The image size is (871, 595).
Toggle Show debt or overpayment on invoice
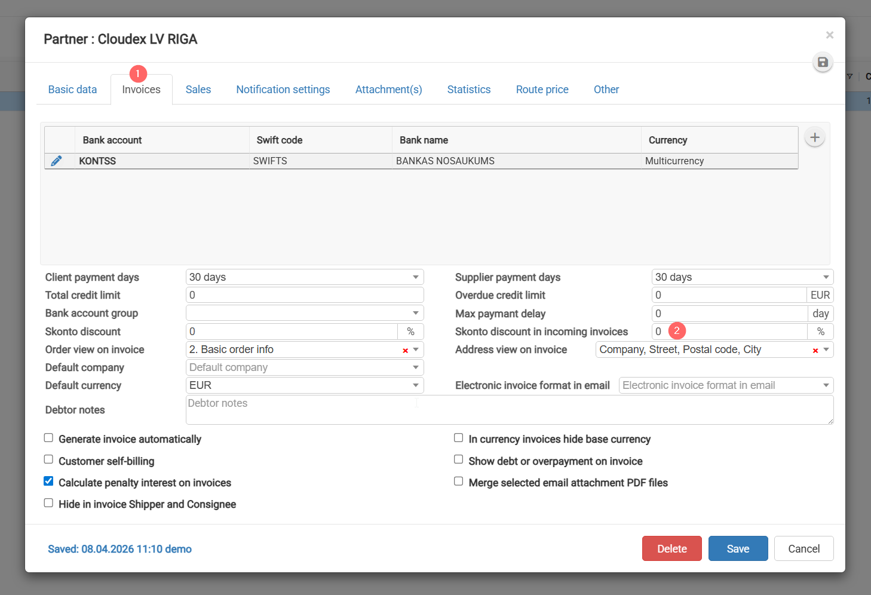[x=459, y=459]
